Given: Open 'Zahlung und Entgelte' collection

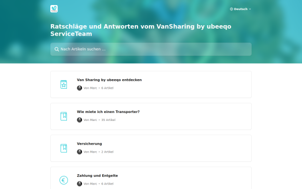Looking at the screenshot, I should click(151, 178).
